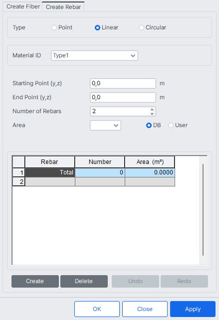The image size is (219, 320).
Task: Click the Total Number cell showing 0
Action: click(100, 172)
